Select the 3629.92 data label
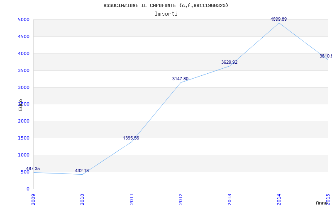Screen dimensions: 332x207 [229, 63]
